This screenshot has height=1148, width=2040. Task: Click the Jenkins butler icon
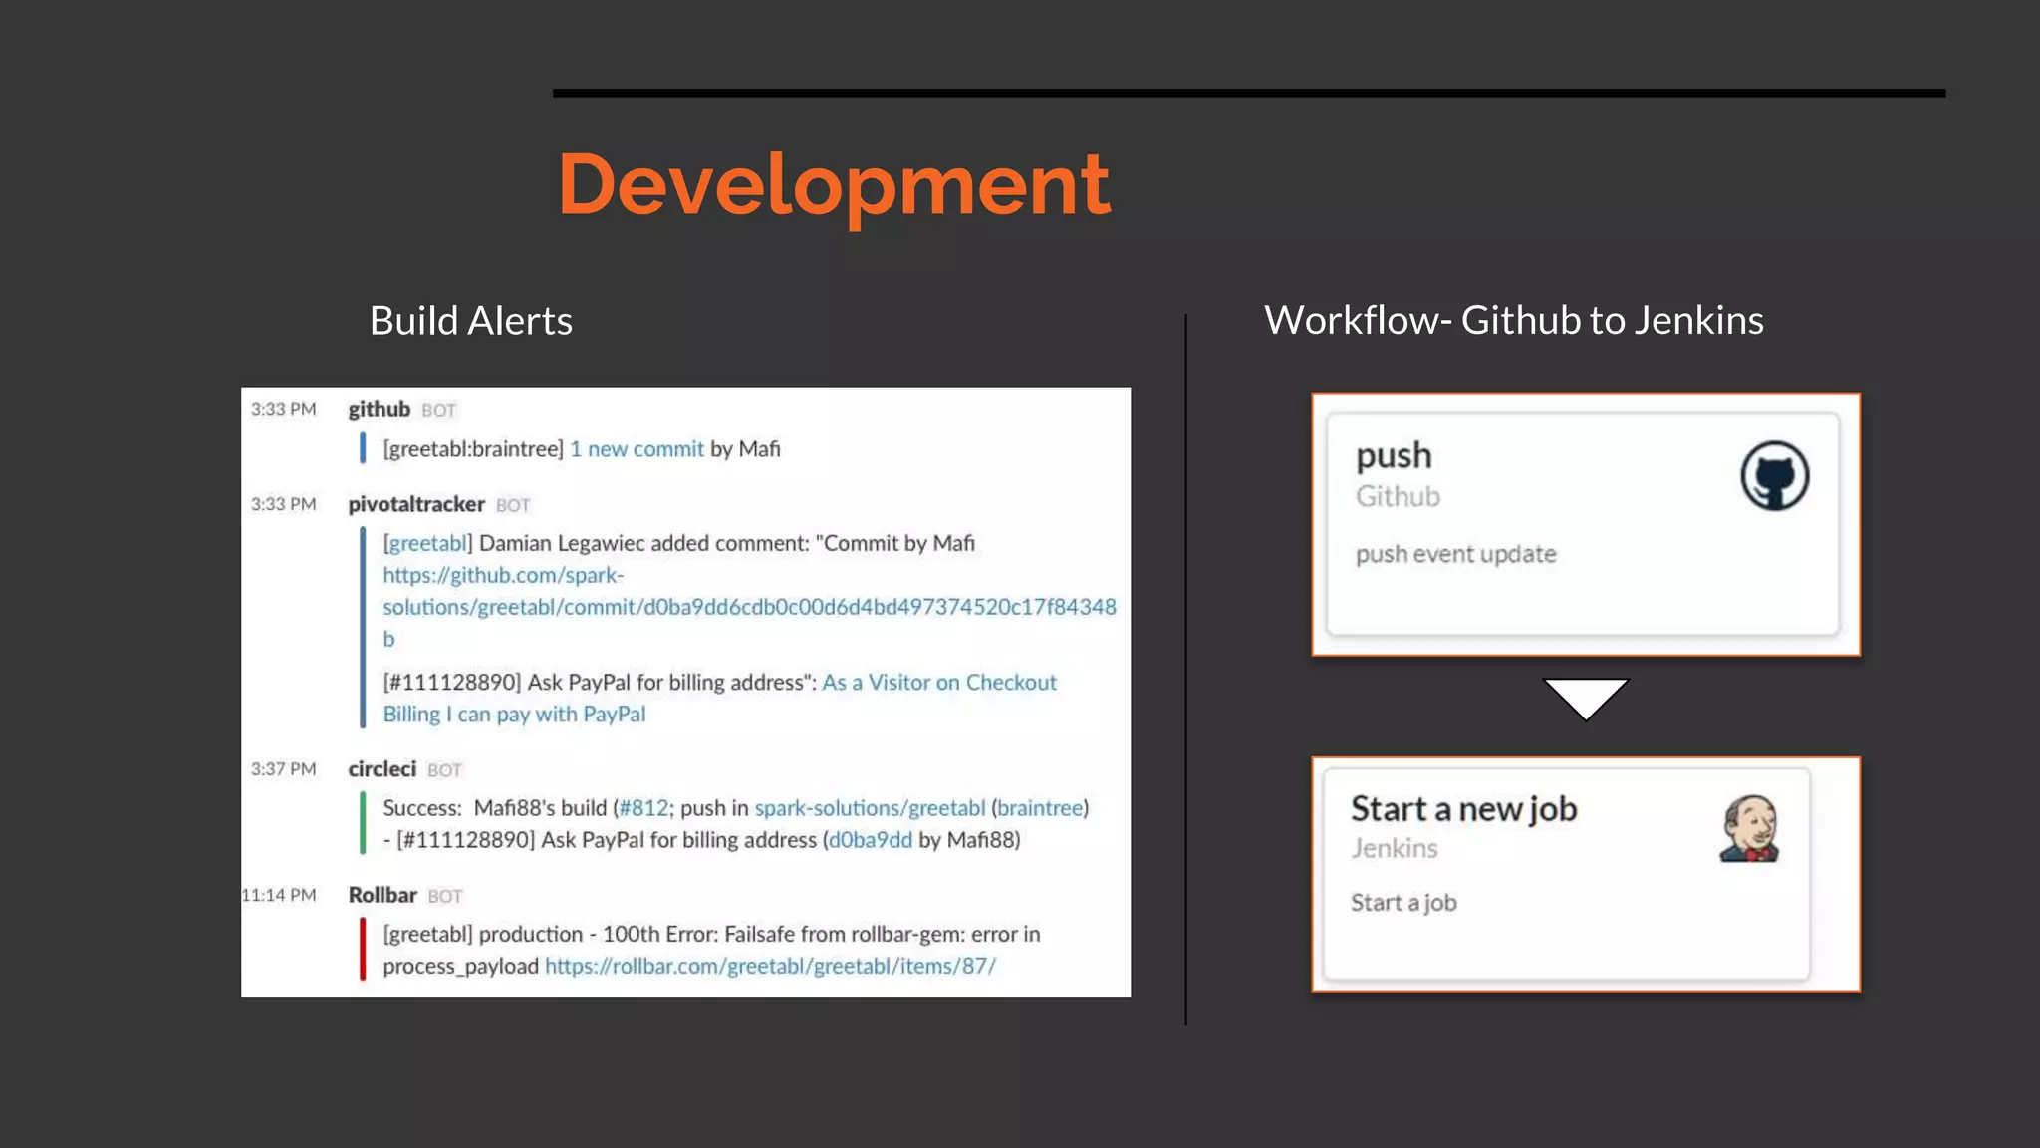1749,828
